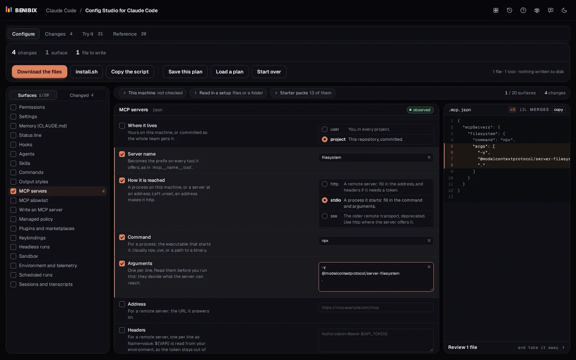This screenshot has height=360, width=576.
Task: Open the apps grid icon
Action: tap(496, 10)
